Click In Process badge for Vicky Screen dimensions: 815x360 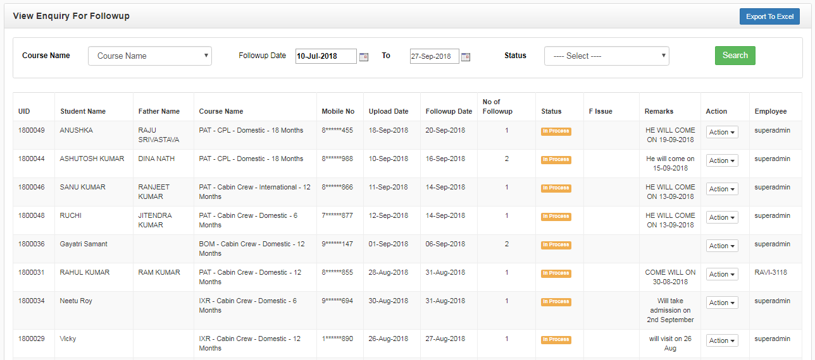point(556,340)
